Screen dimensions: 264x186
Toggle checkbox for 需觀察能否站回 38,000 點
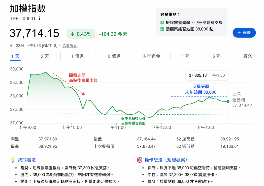pyautogui.click(x=162, y=29)
